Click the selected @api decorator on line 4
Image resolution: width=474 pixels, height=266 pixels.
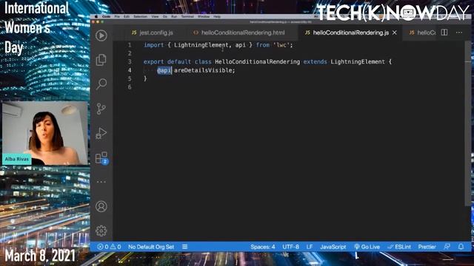pyautogui.click(x=164, y=70)
